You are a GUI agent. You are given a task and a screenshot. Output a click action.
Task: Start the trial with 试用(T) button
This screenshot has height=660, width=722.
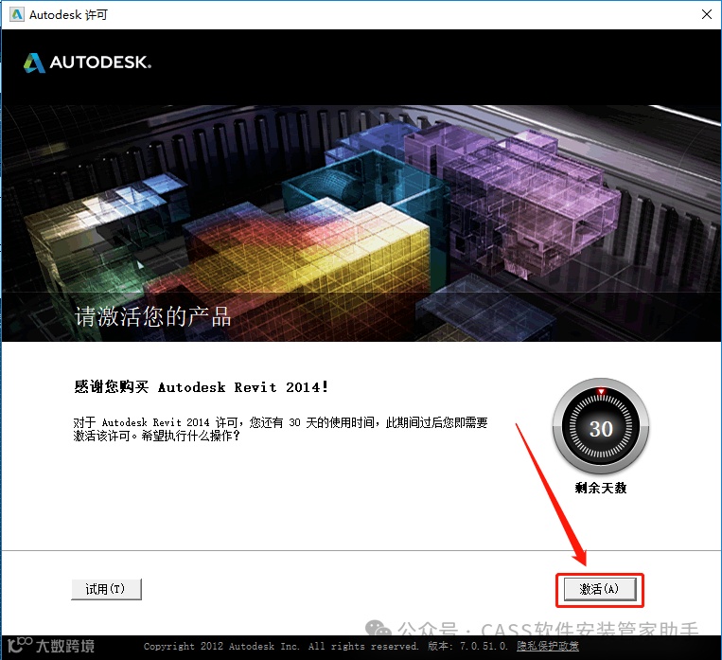click(106, 589)
